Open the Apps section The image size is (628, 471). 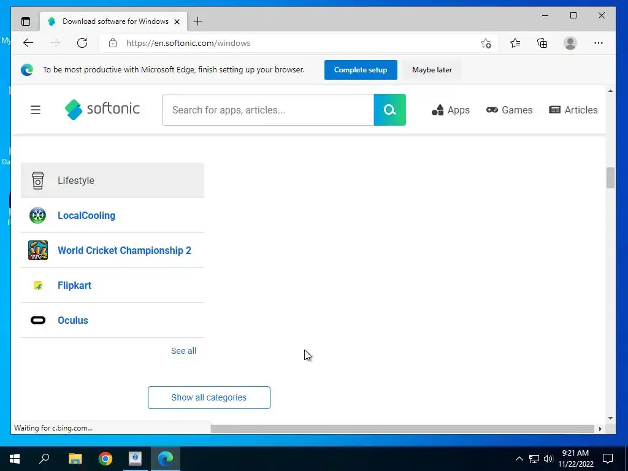point(451,110)
